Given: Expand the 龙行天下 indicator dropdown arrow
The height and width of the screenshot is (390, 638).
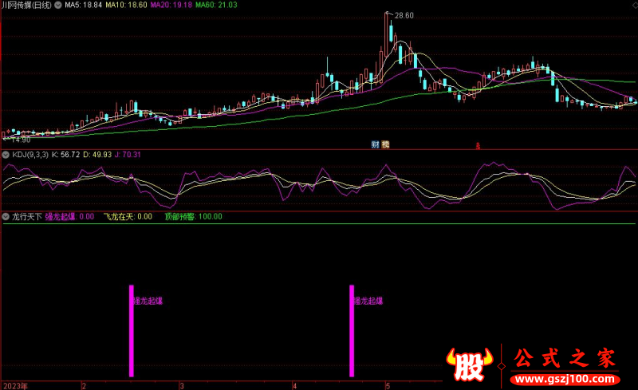Looking at the screenshot, I should [6, 216].
